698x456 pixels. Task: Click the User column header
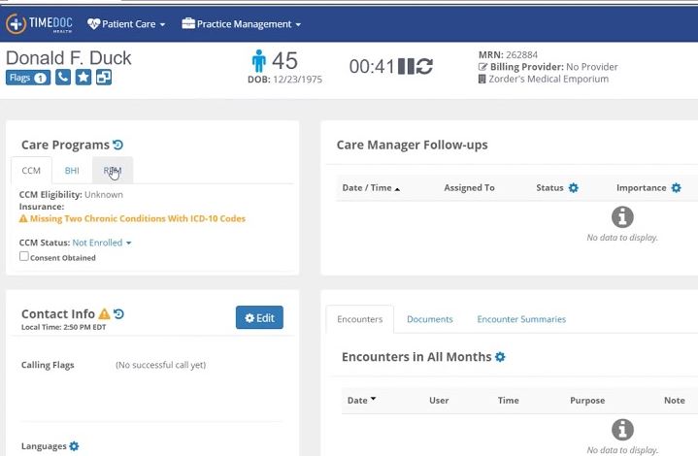pyautogui.click(x=439, y=400)
